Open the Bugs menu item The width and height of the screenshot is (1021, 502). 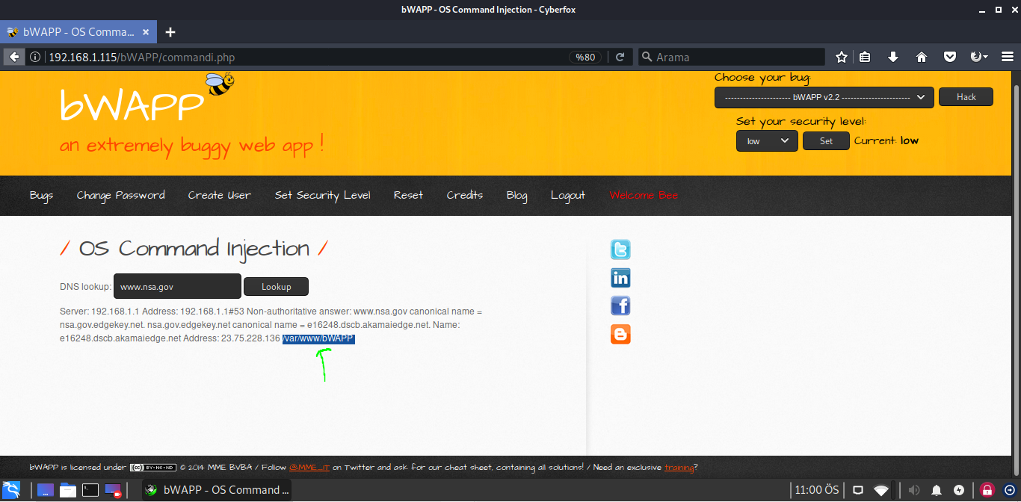tap(41, 196)
